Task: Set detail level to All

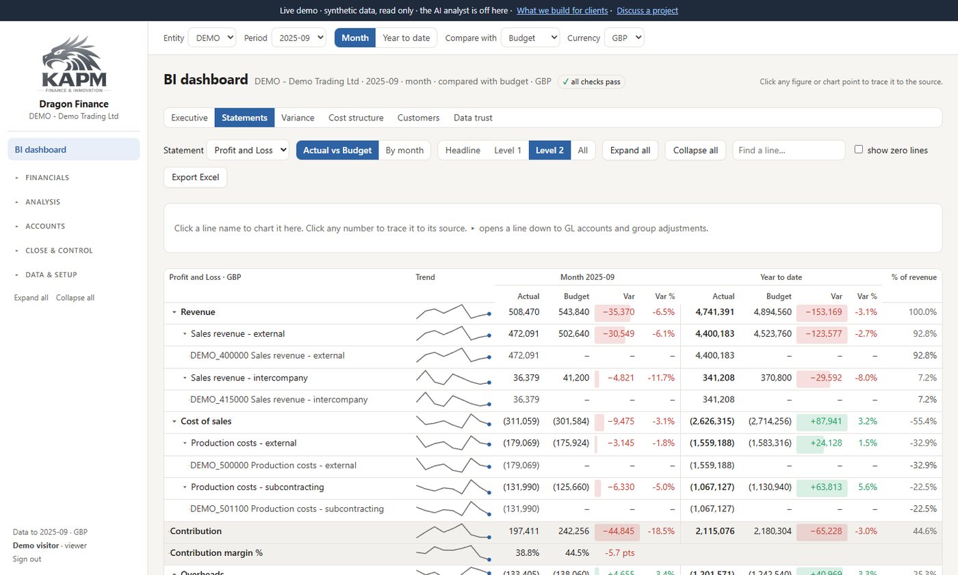Action: click(x=582, y=150)
